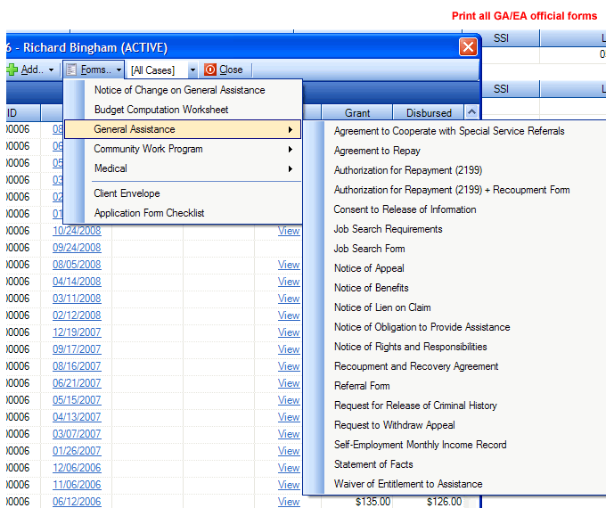Viewport: 606px width, 508px height.
Task: Open the 02/12/2008 date link
Action: [77, 315]
